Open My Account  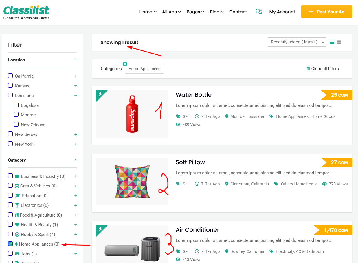point(282,12)
